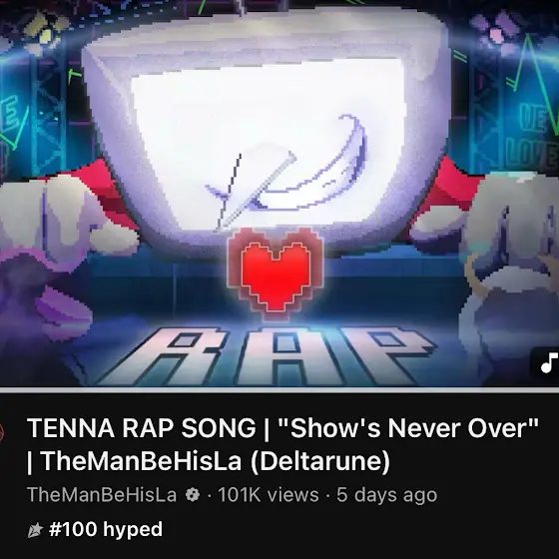Open the TENNA RAP SONG video title

pyautogui.click(x=282, y=444)
